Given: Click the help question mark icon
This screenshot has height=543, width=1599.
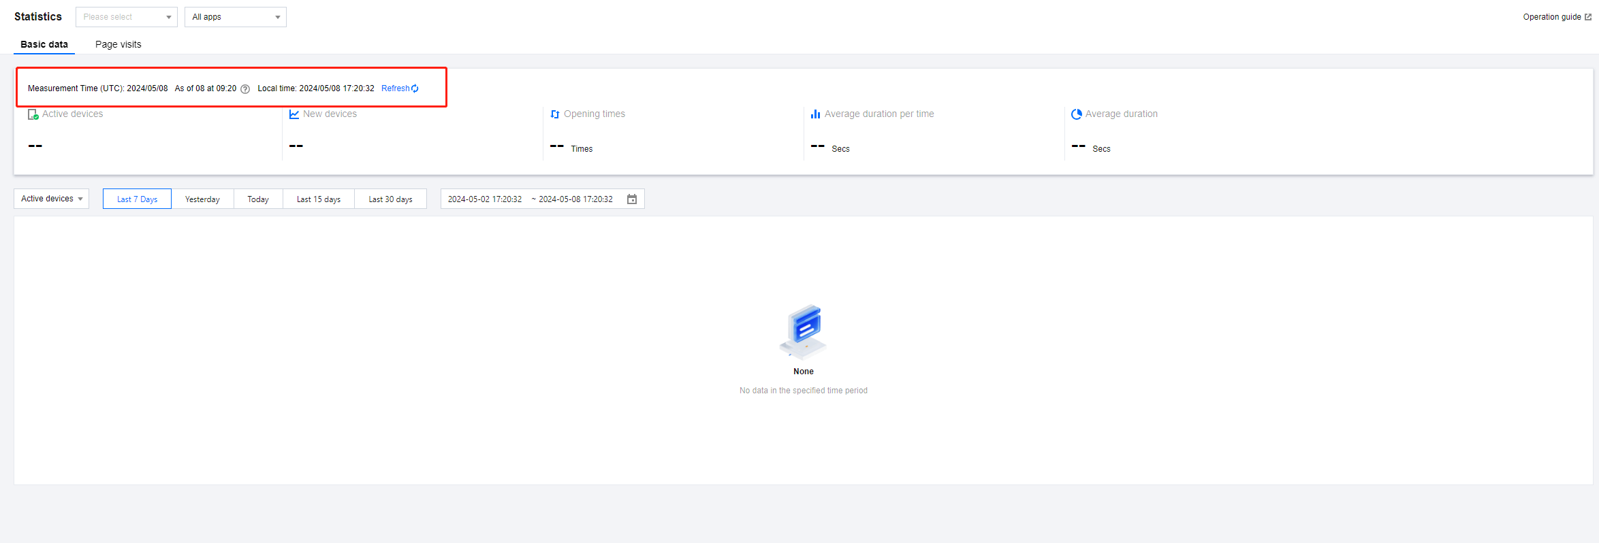Looking at the screenshot, I should click(245, 89).
